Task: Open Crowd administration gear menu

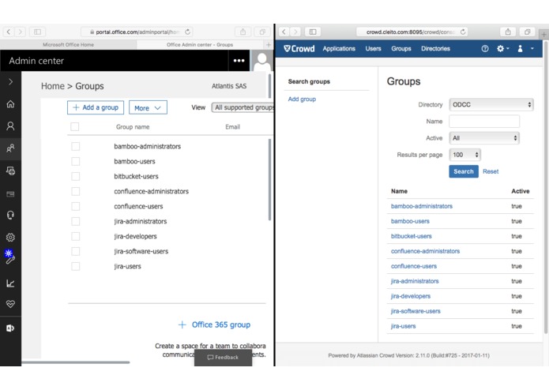Action: [502, 49]
